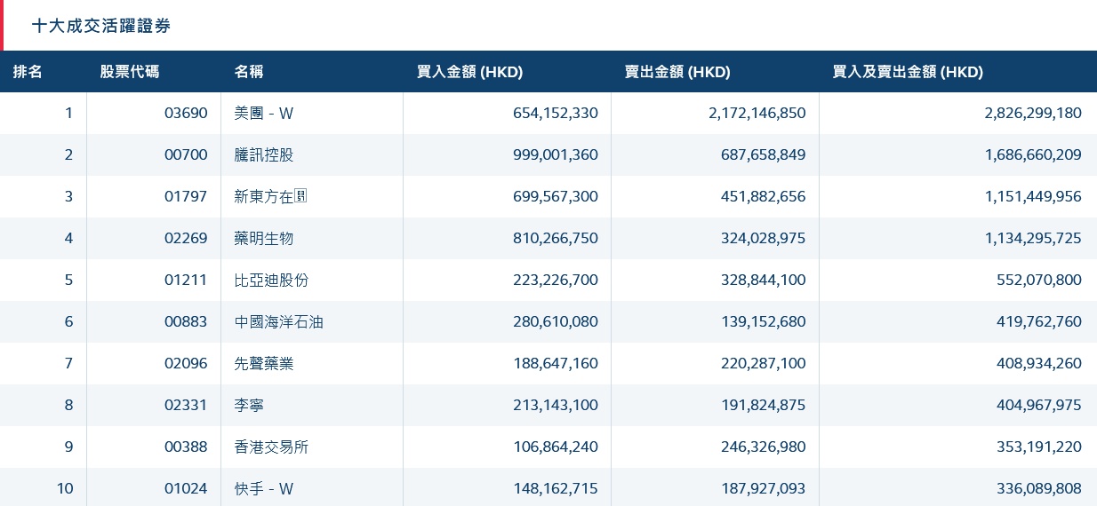Click the name 香港交易所
Viewport: 1097px width, 506px height.
point(271,447)
